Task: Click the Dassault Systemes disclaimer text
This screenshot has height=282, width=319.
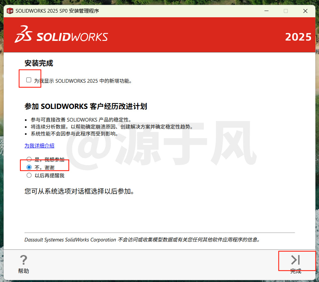Action: pyautogui.click(x=142, y=240)
